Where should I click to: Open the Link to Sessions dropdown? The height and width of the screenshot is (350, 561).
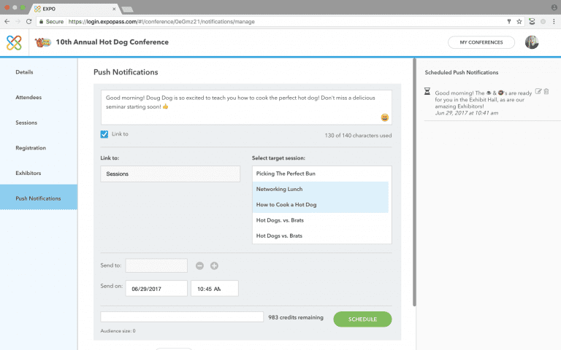[x=170, y=174]
